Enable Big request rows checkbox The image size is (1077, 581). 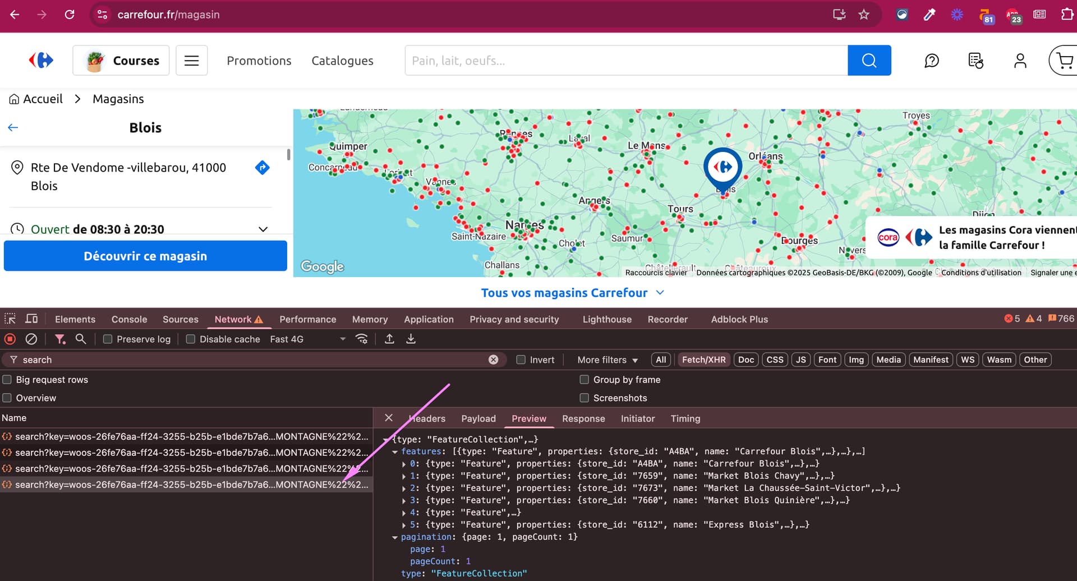pyautogui.click(x=7, y=380)
